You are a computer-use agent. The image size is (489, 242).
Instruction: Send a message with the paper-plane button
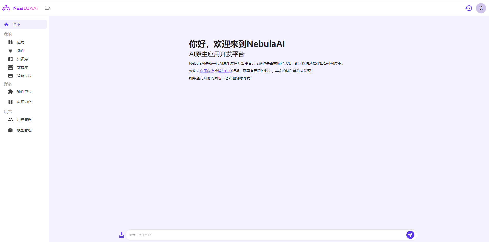pos(410,235)
